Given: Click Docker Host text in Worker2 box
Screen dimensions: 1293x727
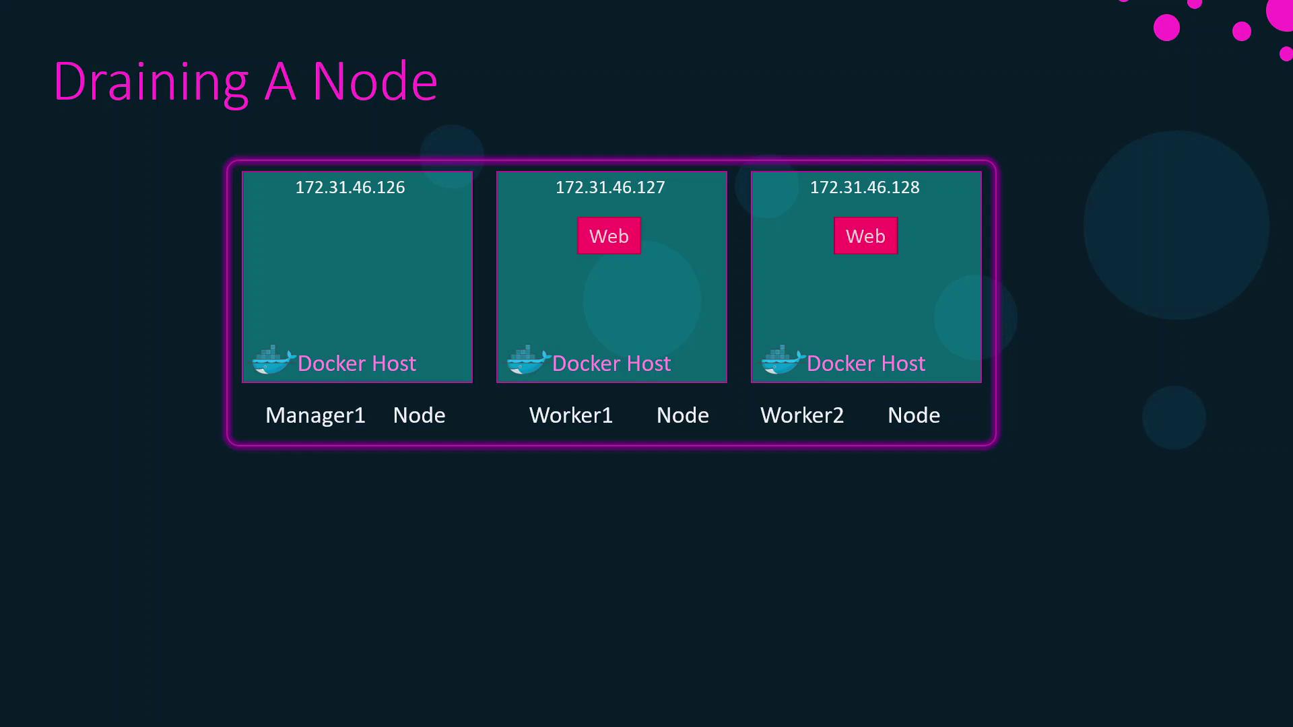Looking at the screenshot, I should tap(866, 363).
